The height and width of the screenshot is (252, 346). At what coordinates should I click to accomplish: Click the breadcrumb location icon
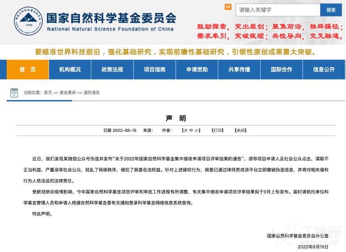coord(14,92)
